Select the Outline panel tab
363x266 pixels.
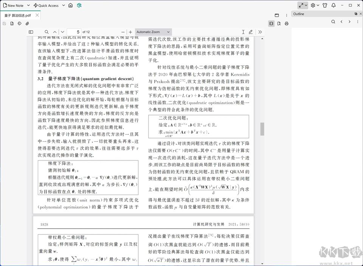299,14
